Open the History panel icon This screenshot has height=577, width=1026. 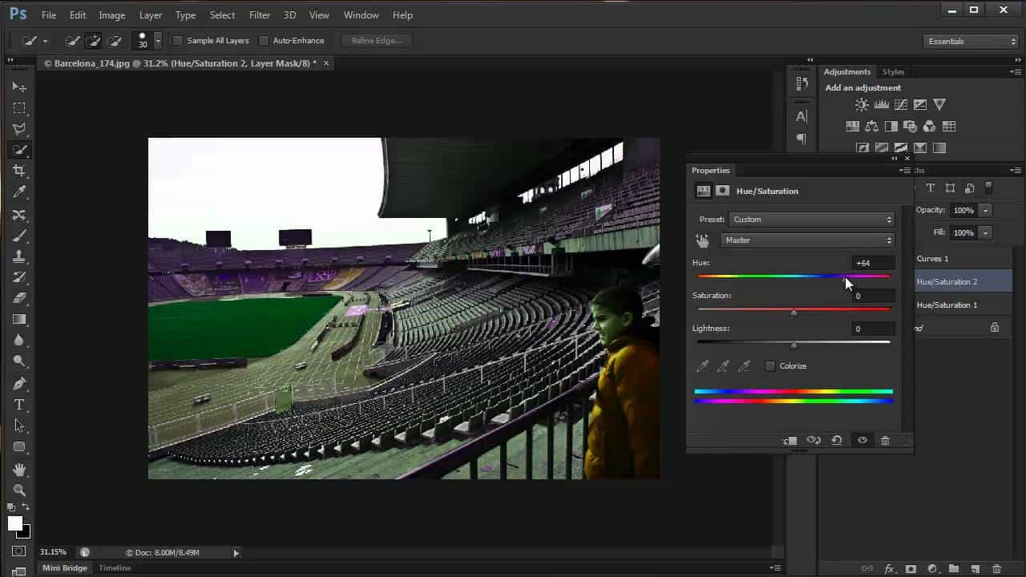[x=802, y=83]
